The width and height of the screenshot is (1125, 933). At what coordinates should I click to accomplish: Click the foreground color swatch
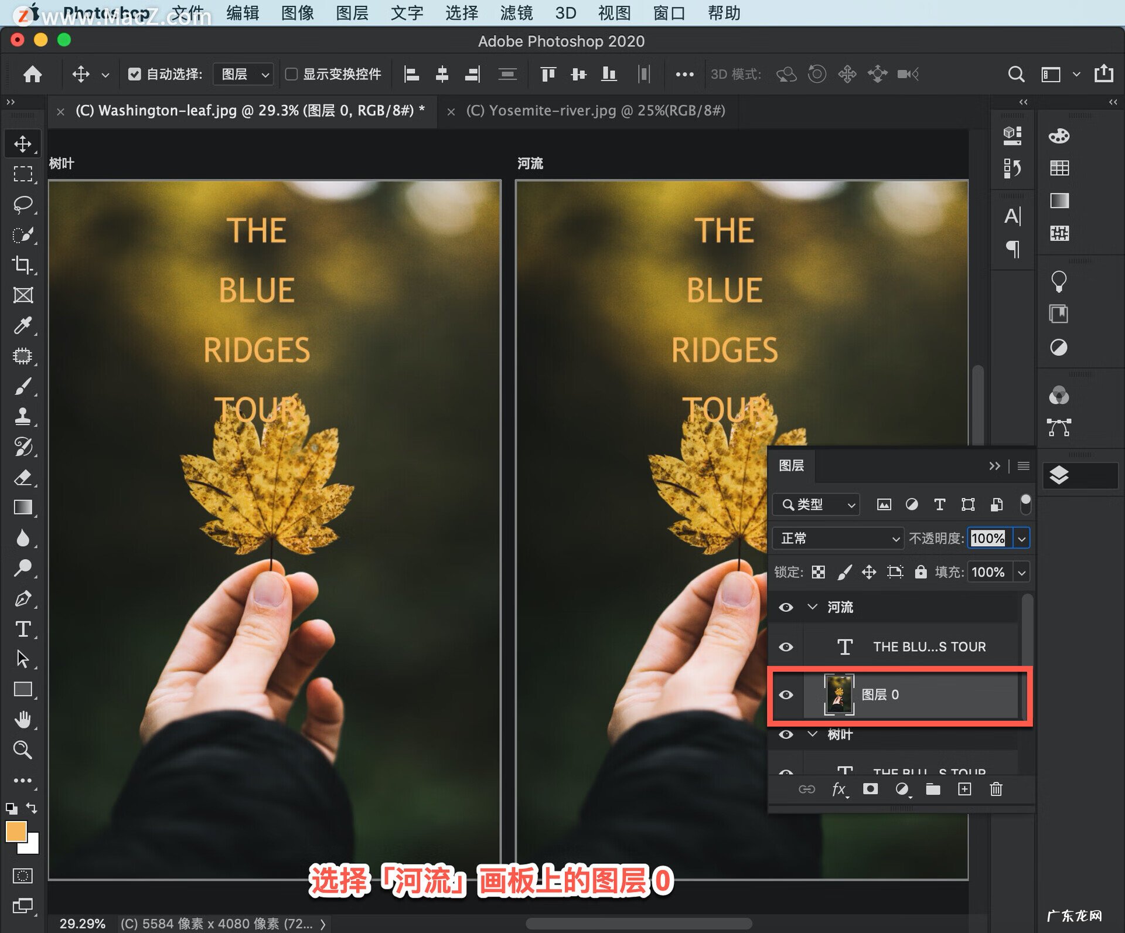(16, 830)
